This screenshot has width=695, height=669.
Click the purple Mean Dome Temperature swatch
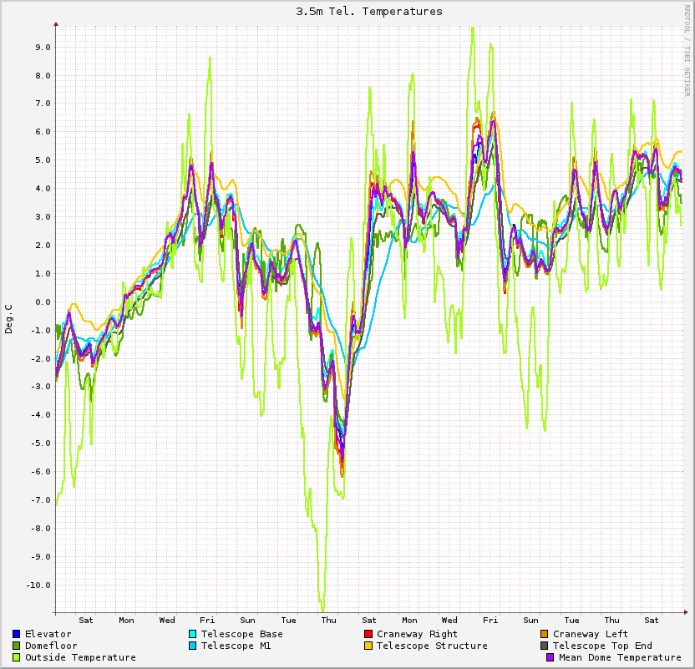550,657
